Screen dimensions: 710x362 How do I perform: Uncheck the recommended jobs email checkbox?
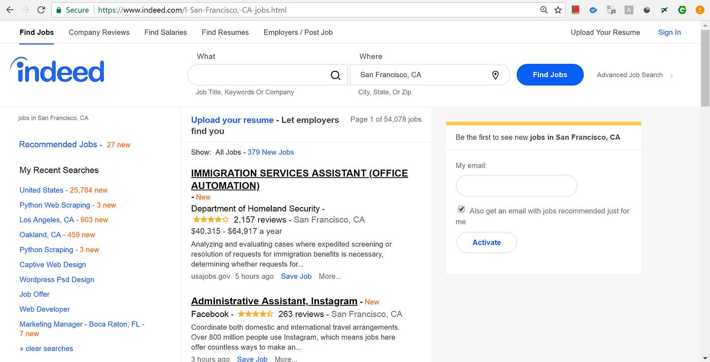coord(461,209)
